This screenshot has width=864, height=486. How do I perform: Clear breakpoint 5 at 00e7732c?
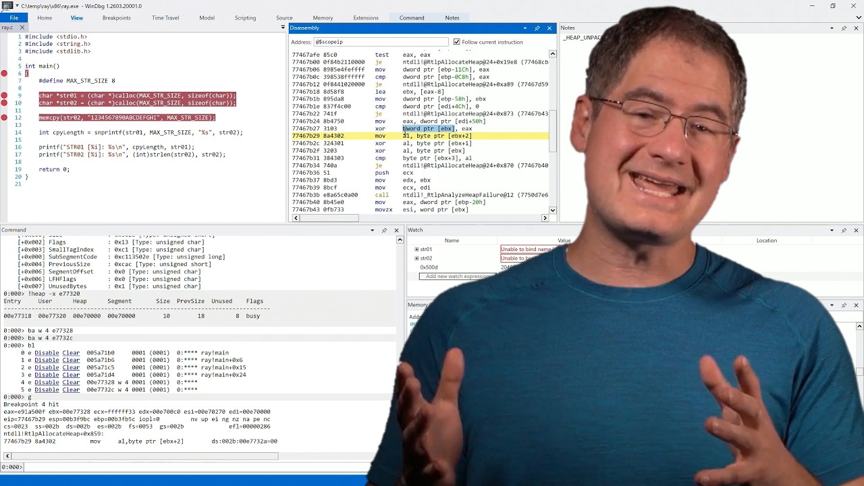(71, 390)
